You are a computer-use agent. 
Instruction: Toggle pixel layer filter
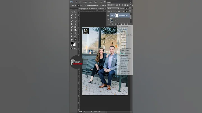click(x=117, y=5)
